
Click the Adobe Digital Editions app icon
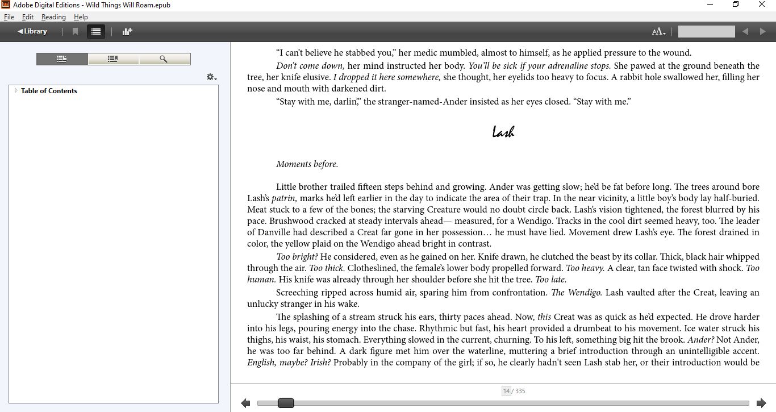[6, 5]
